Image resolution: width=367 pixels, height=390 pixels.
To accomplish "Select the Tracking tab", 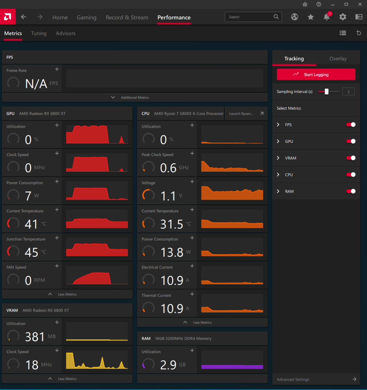I will click(294, 59).
